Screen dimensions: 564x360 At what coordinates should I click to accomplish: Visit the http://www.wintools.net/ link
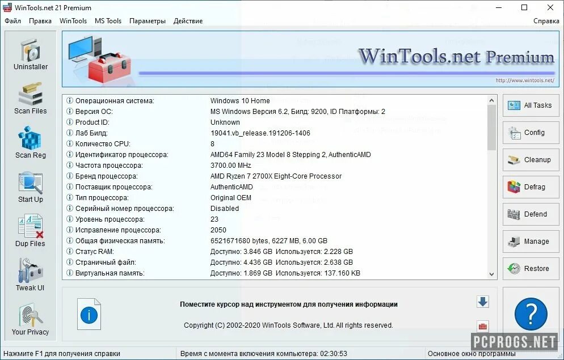(x=525, y=81)
